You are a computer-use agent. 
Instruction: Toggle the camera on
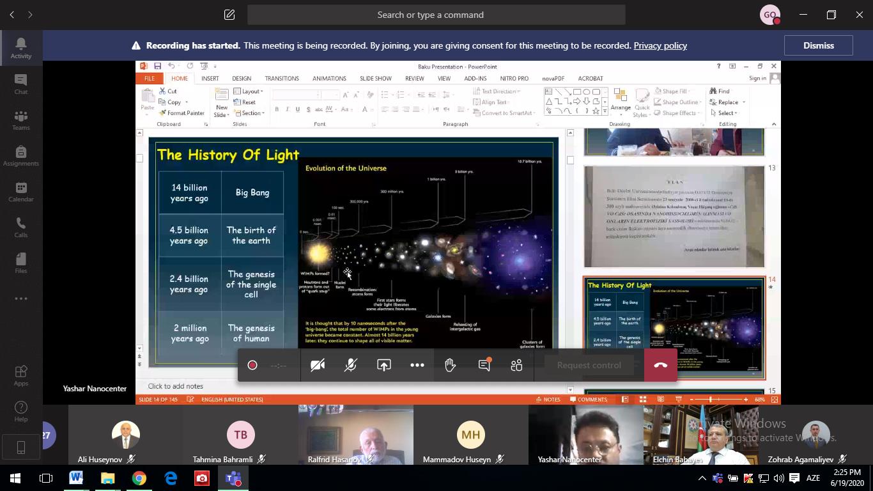[318, 365]
